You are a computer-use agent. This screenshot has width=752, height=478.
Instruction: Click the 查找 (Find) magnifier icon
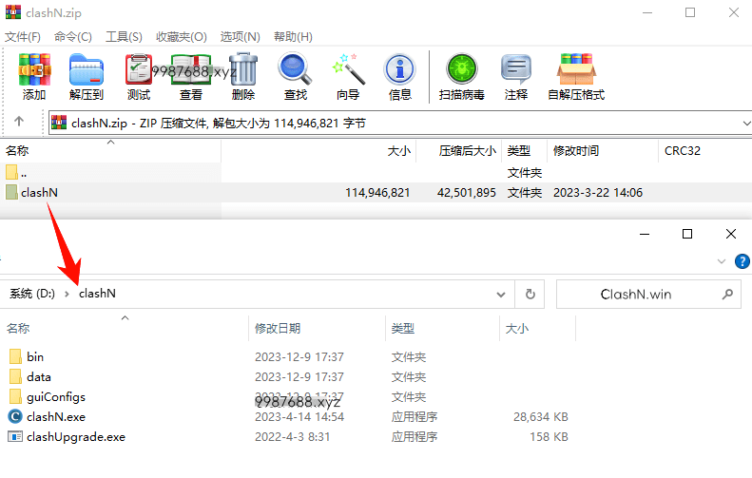pos(295,70)
